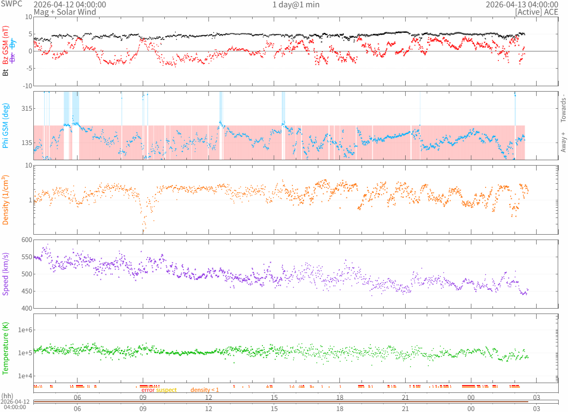This screenshot has height=412, width=568.
Task: Click the yellow suspect legend label
Action: pyautogui.click(x=166, y=390)
